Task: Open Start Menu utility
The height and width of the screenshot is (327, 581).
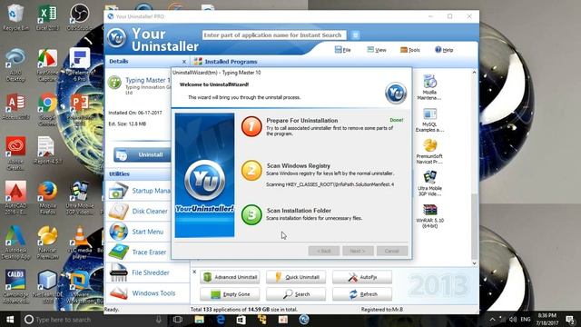Action: point(136,232)
